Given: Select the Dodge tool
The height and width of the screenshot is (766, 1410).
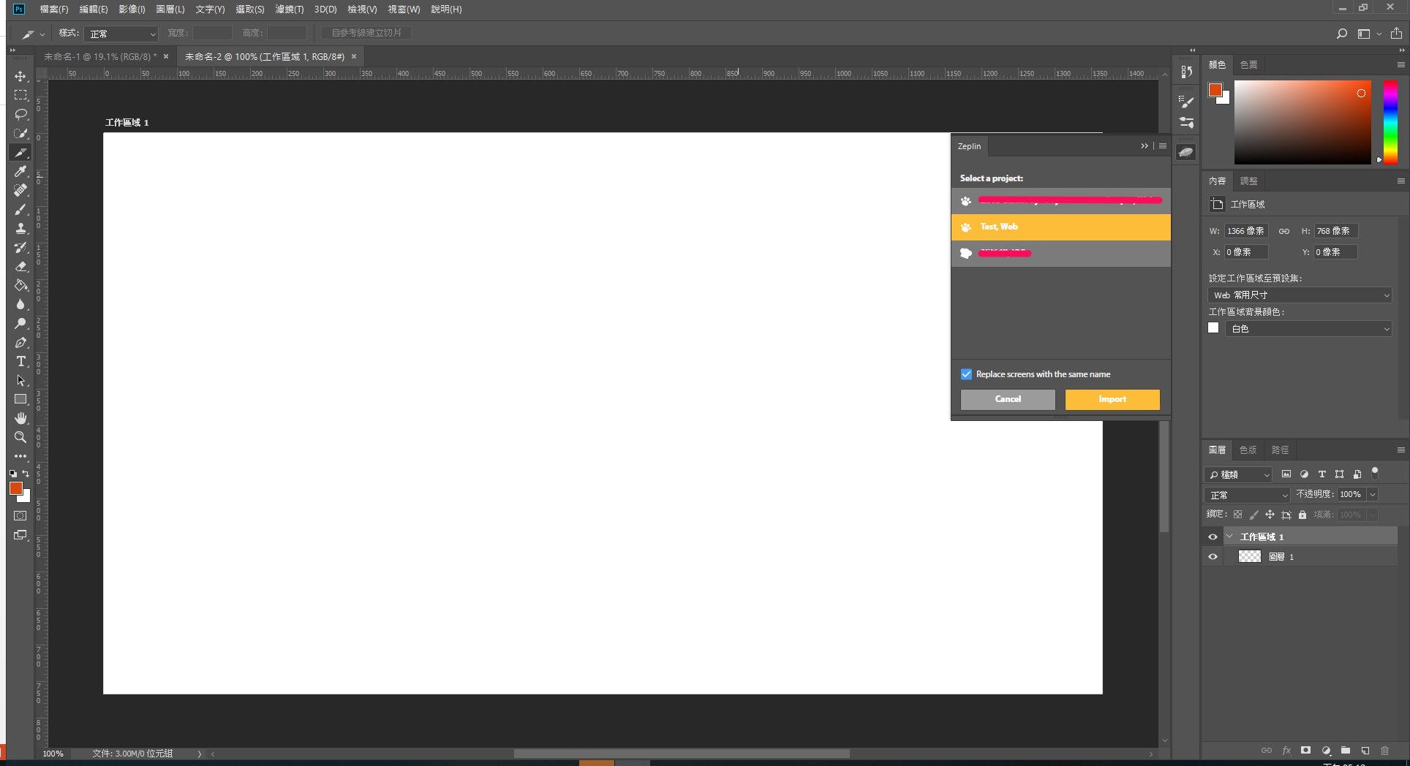Looking at the screenshot, I should (20, 324).
